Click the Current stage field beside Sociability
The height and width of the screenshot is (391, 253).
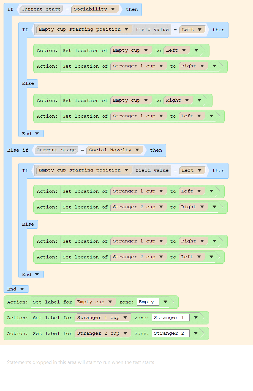(41, 9)
